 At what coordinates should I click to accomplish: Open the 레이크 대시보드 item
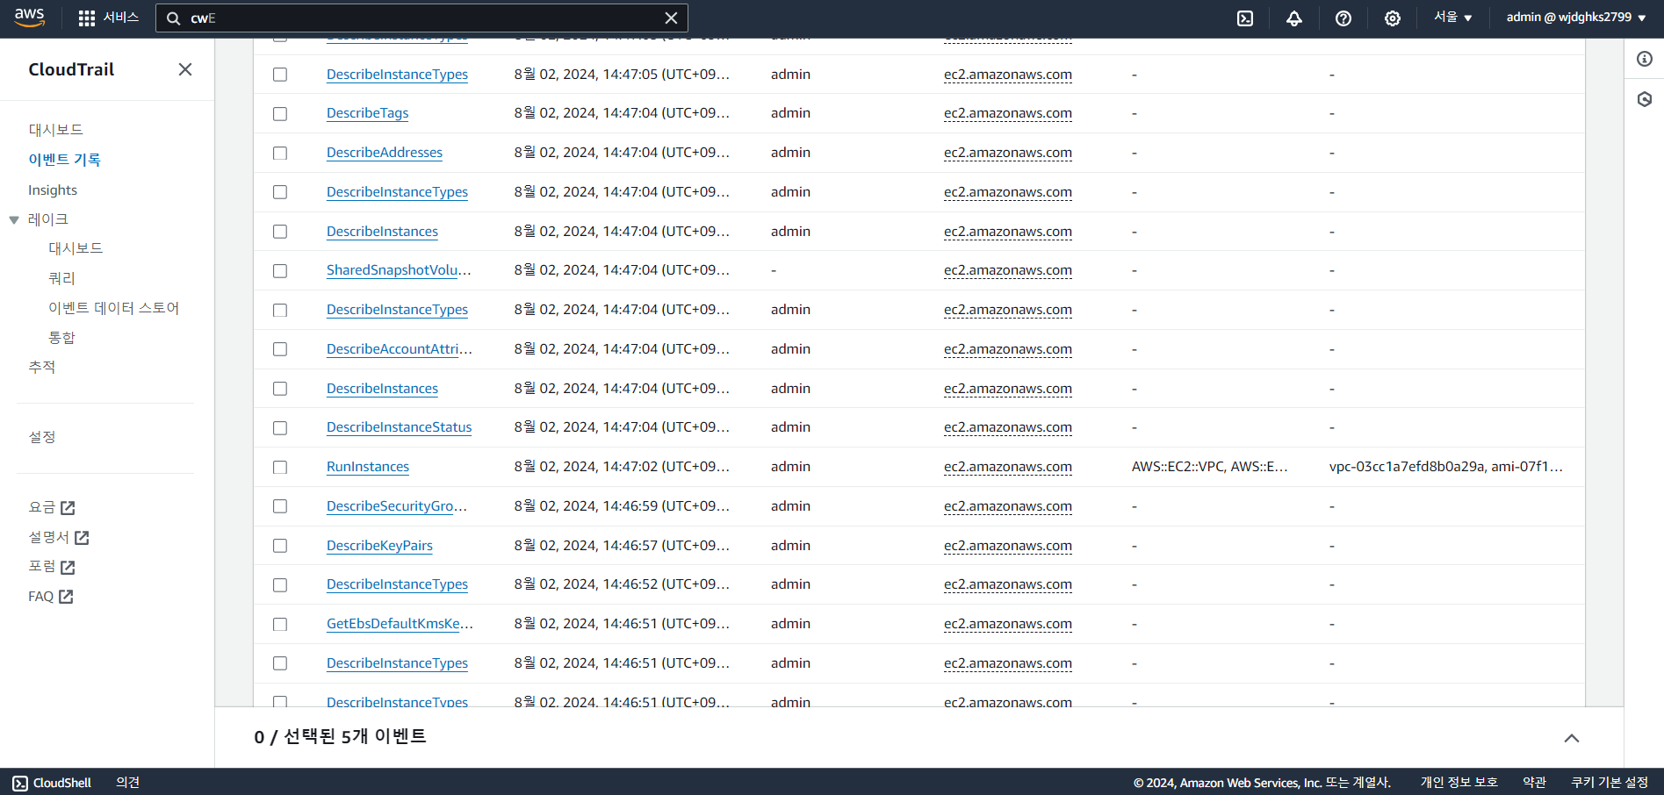pyautogui.click(x=76, y=248)
